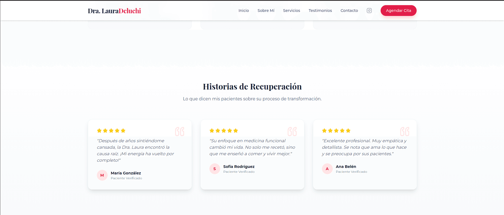504x215 pixels.
Task: Open the Instagram icon in navbar
Action: click(x=369, y=11)
